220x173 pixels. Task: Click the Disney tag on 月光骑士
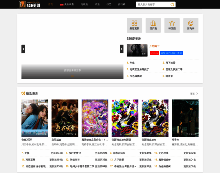154,53
